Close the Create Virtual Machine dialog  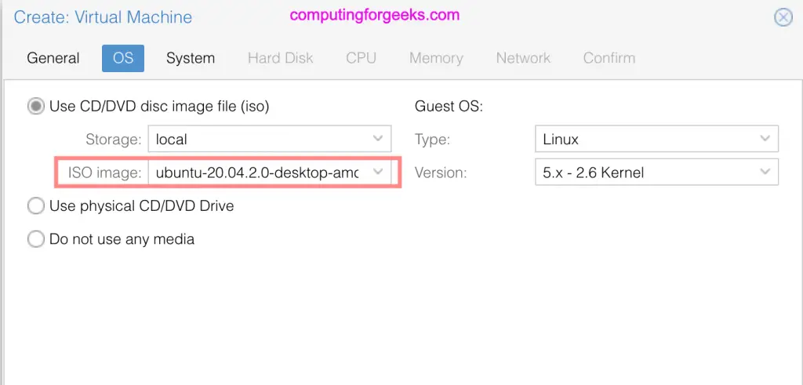click(783, 17)
